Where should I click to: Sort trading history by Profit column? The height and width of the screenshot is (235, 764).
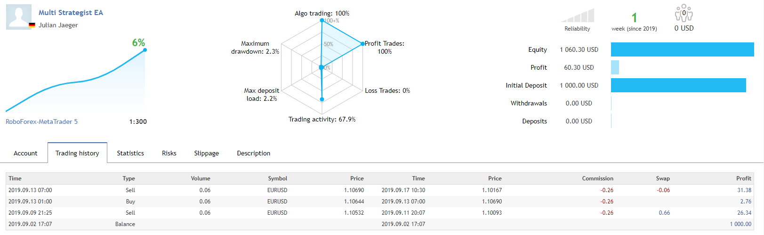tap(743, 178)
